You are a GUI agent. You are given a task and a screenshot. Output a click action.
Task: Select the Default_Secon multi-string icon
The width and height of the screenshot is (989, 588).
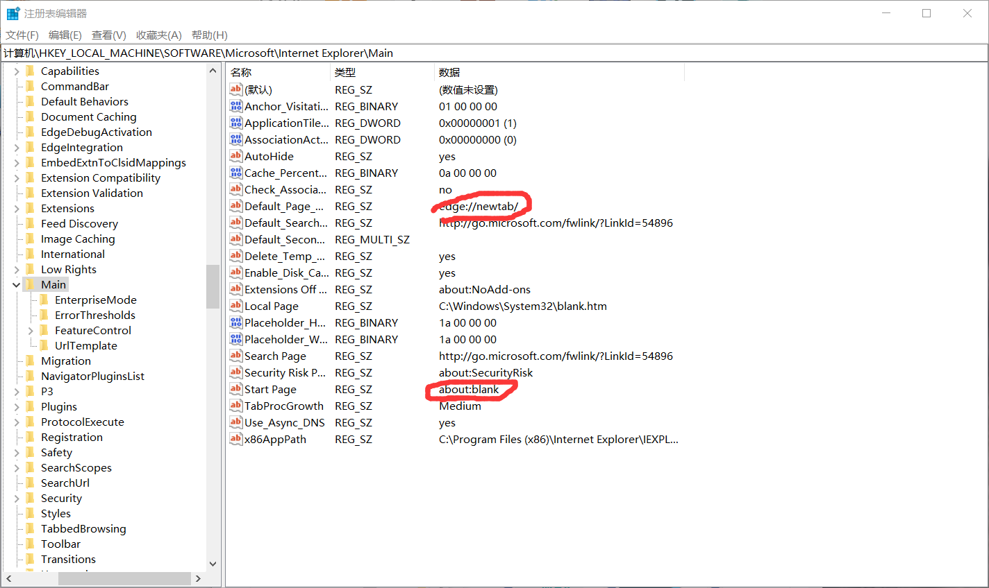tap(236, 239)
